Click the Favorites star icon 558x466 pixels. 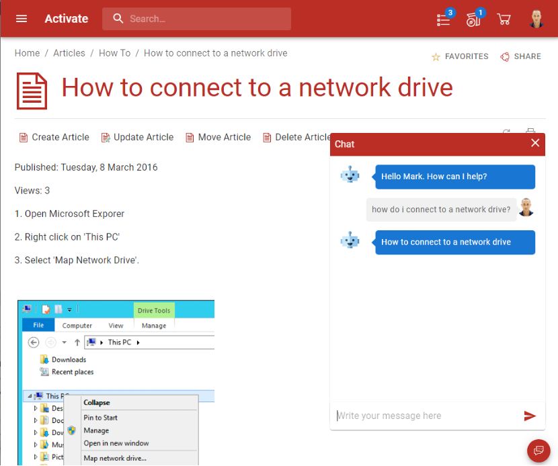click(436, 57)
